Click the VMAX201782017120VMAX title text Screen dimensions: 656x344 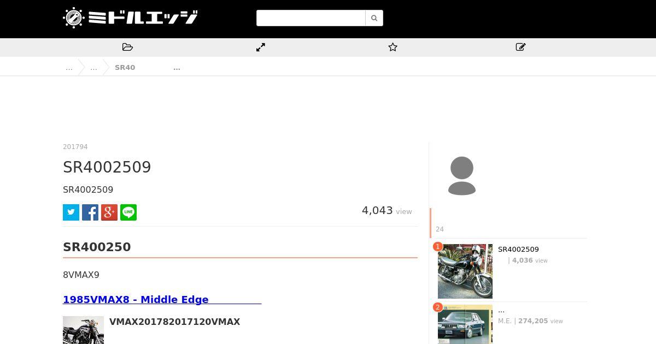[175, 322]
